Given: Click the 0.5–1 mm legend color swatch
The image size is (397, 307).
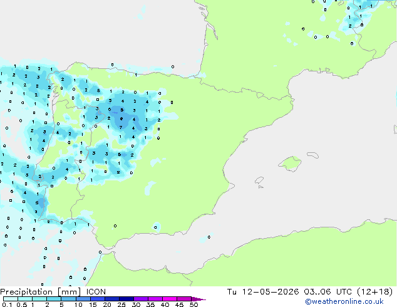Looking at the screenshot, I should tap(25, 299).
